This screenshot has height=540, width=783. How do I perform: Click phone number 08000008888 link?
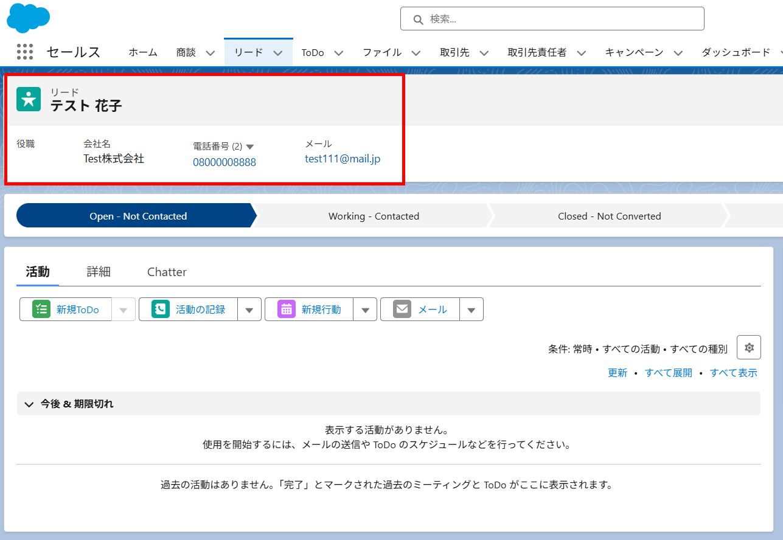click(x=224, y=162)
